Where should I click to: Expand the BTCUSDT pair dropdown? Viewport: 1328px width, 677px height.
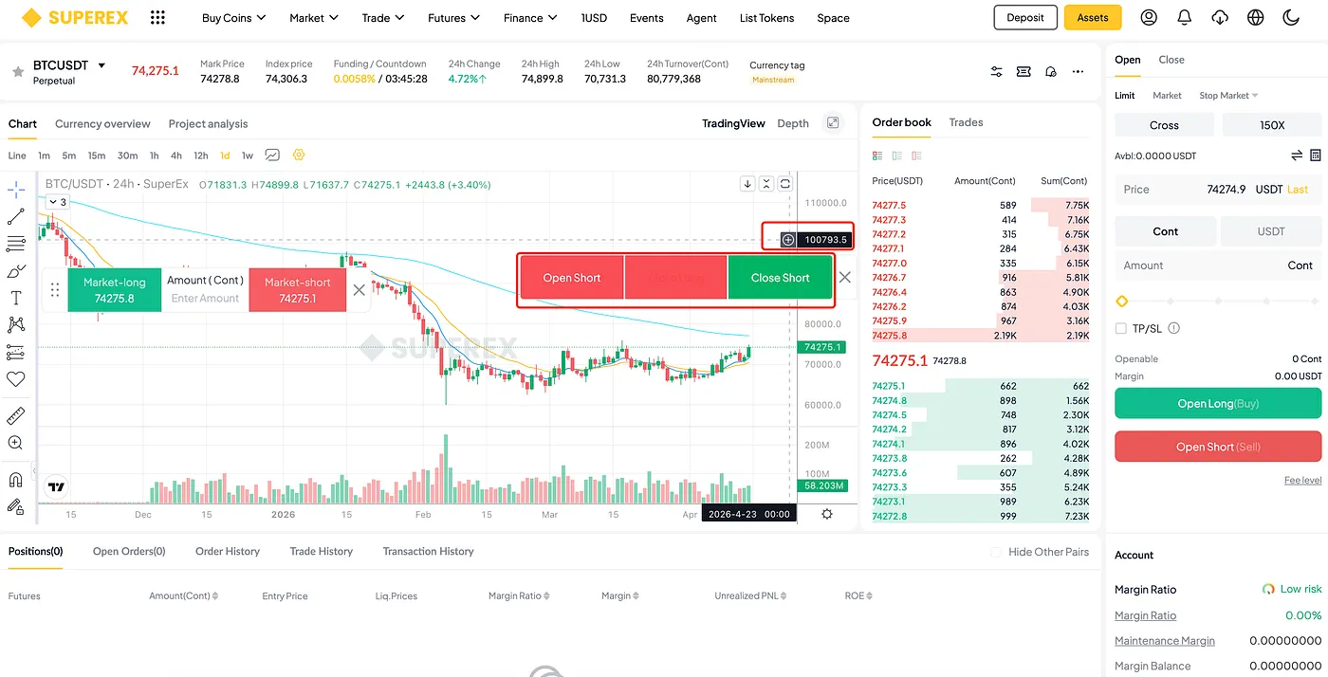[x=101, y=65]
